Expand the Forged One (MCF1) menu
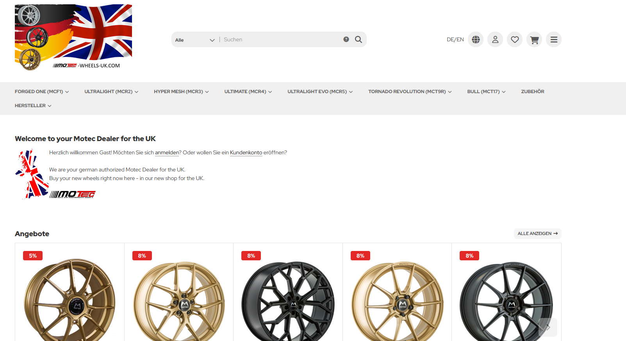 click(42, 92)
